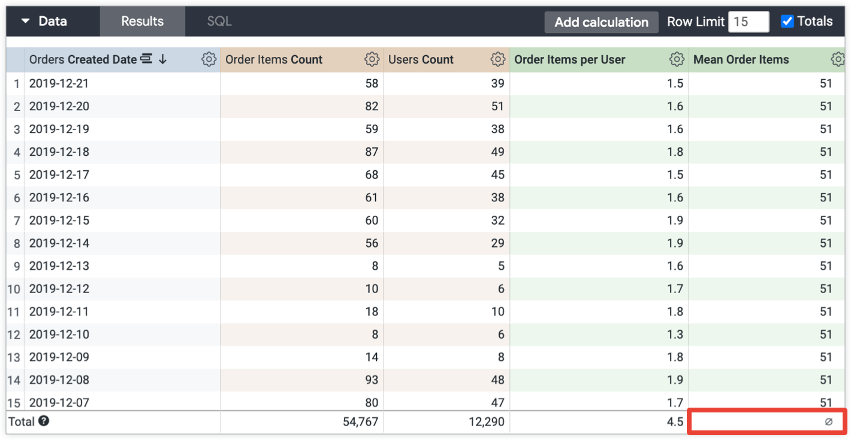Screen dimensions: 851x440
Task: Sort by the Users Count column header
Action: pyautogui.click(x=421, y=59)
